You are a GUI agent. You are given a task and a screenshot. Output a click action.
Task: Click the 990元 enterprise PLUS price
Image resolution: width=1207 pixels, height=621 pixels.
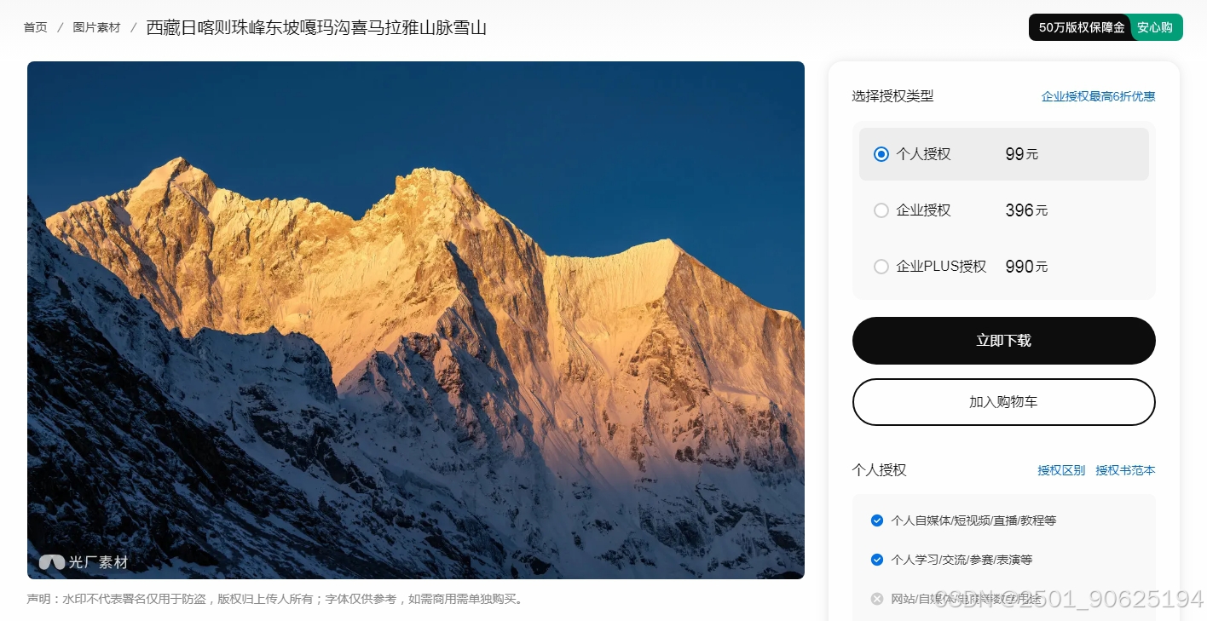[x=1026, y=267]
